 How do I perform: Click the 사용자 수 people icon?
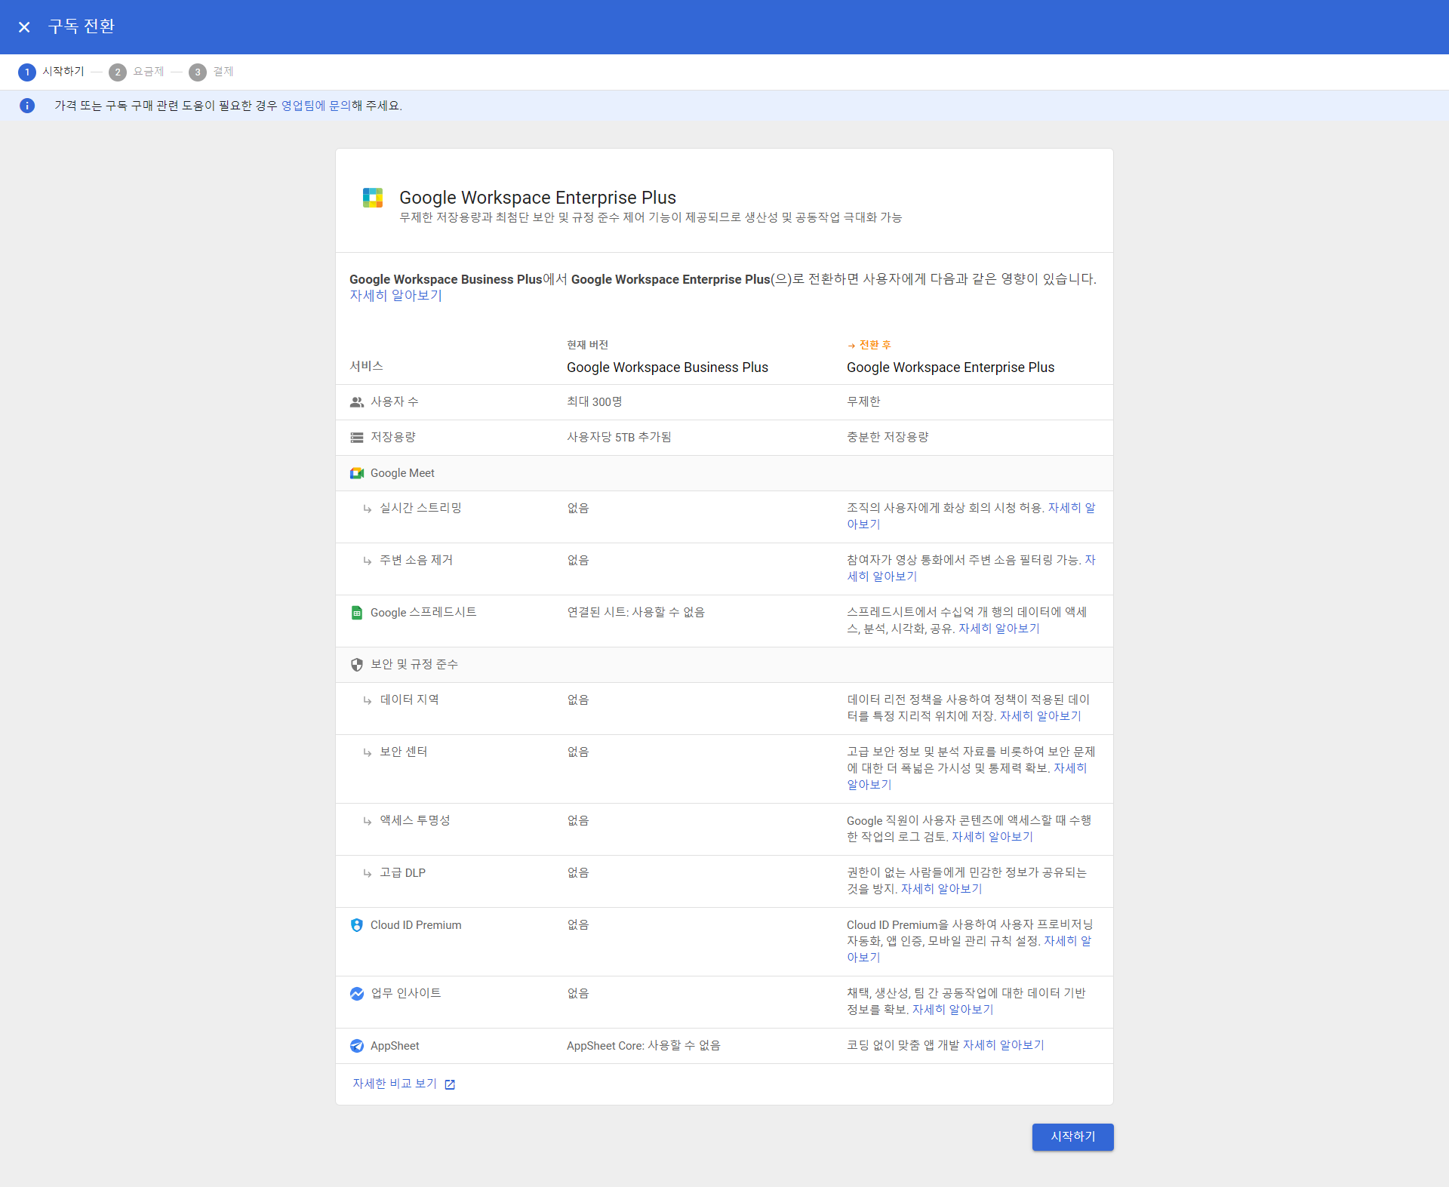[x=357, y=402]
